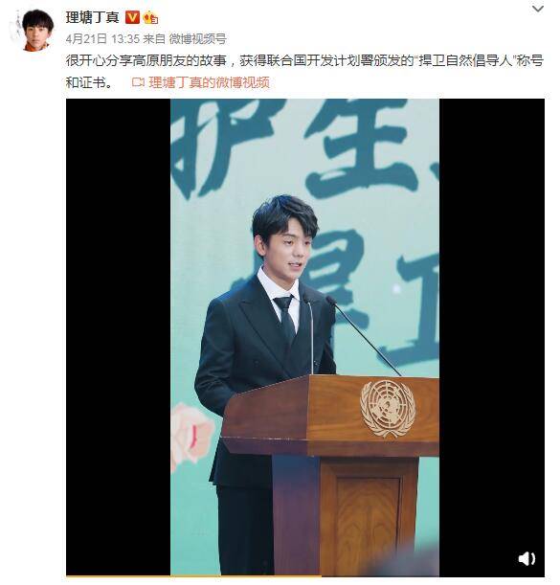Click the unplayed portion of the video progress bar
The image size is (560, 585).
433,576
